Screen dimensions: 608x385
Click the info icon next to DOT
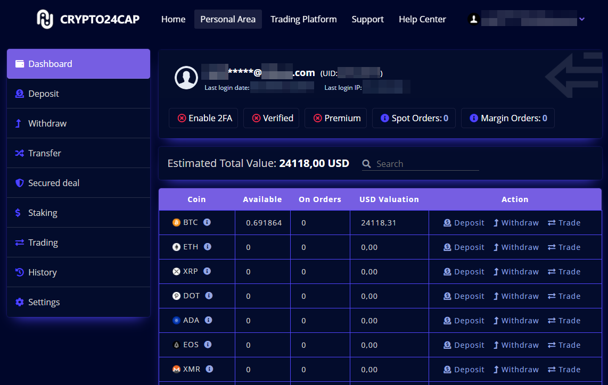click(209, 296)
